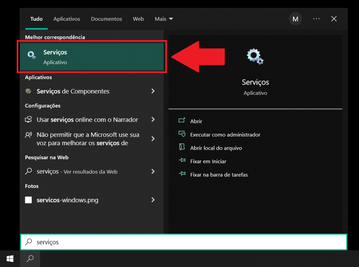
Task: Switch to the Tudo tab
Action: (36, 19)
